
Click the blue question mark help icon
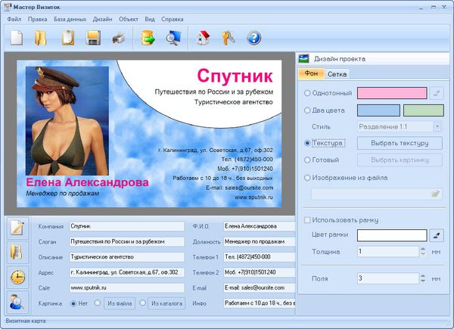click(x=253, y=37)
